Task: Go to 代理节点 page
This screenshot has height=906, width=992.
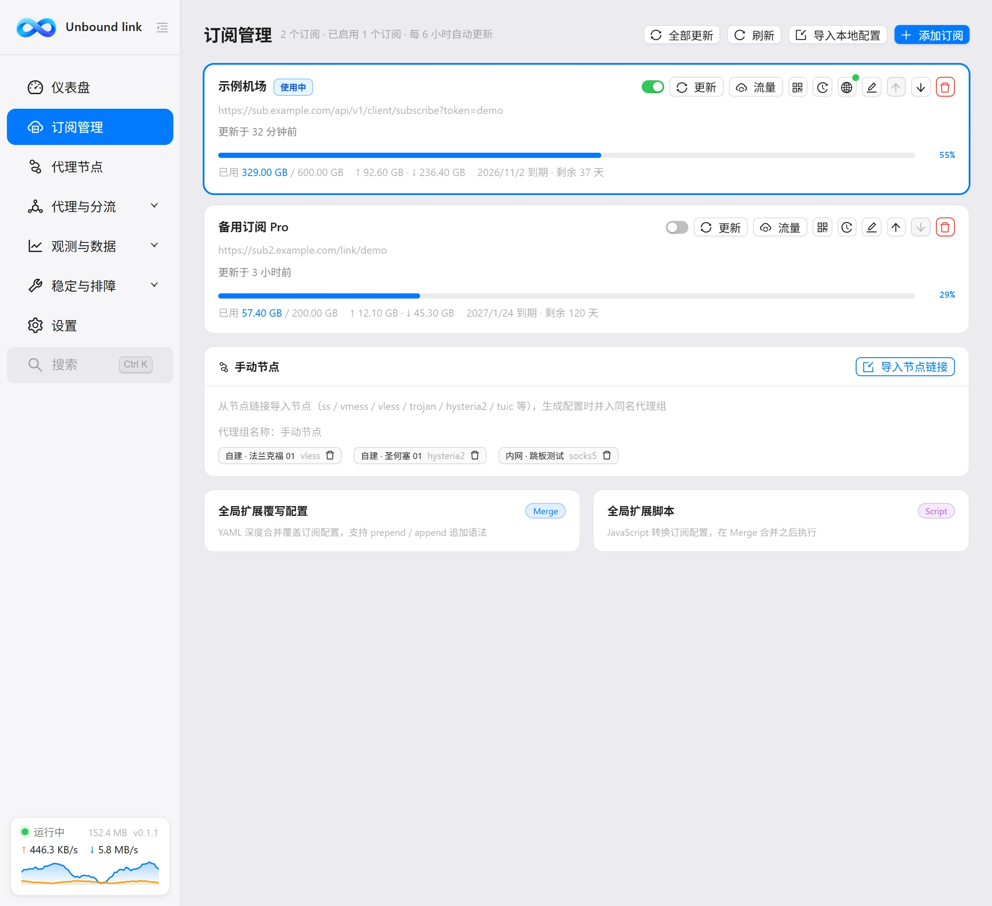Action: [90, 167]
